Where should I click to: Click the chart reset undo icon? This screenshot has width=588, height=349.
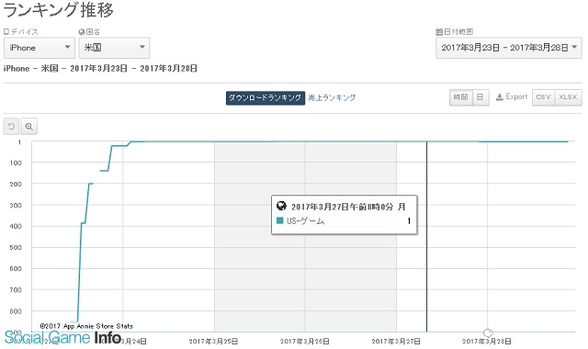[x=11, y=127]
